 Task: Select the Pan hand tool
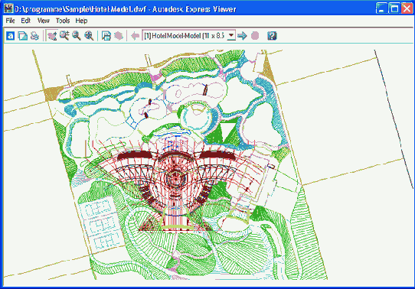pyautogui.click(x=52, y=36)
